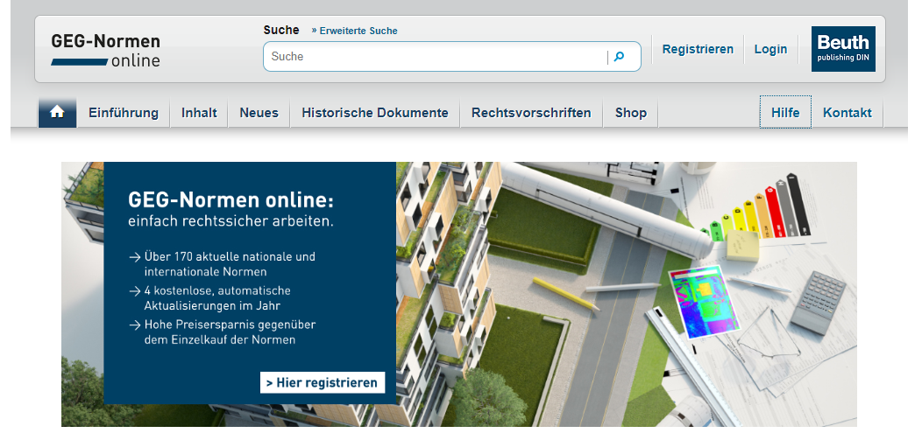Open the Beuth publishing DIN logo
Viewport: 922px width, 447px height.
click(x=843, y=49)
